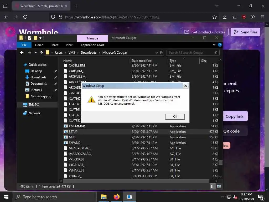Sort files by Date modified column

click(142, 61)
